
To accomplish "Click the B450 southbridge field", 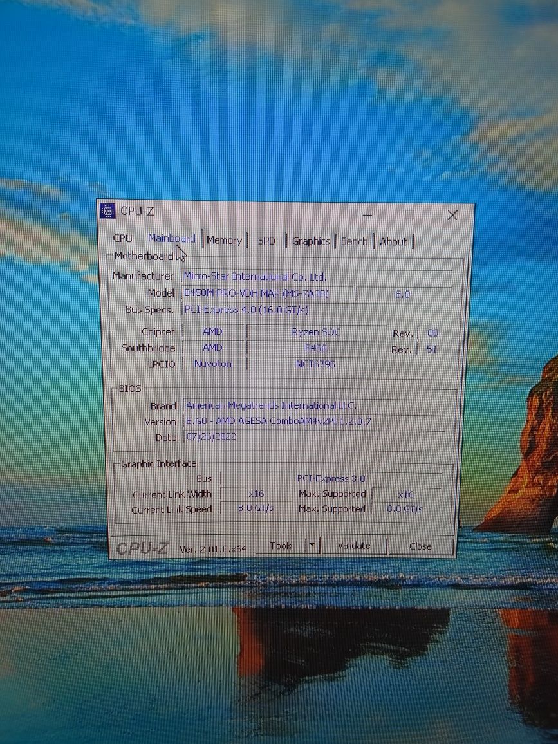I will 316,348.
